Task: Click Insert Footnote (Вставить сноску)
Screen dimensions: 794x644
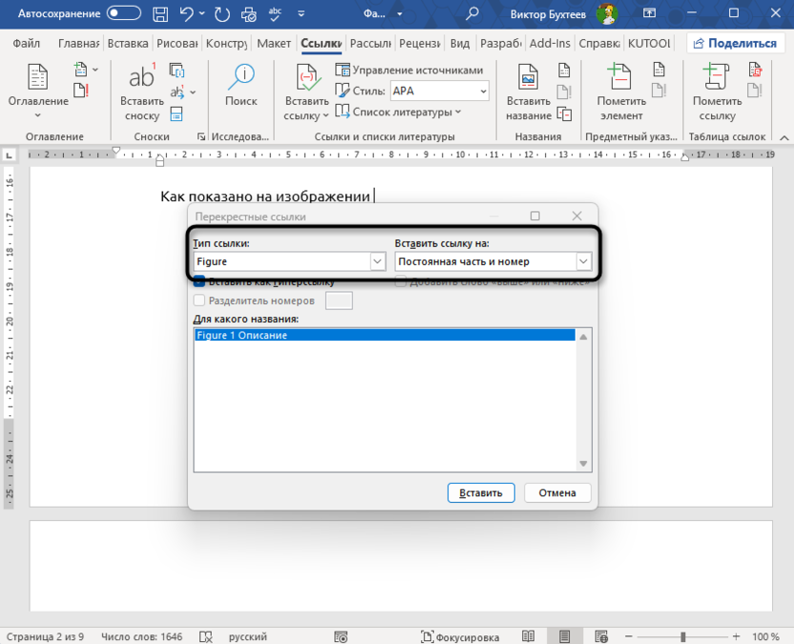Action: click(141, 93)
